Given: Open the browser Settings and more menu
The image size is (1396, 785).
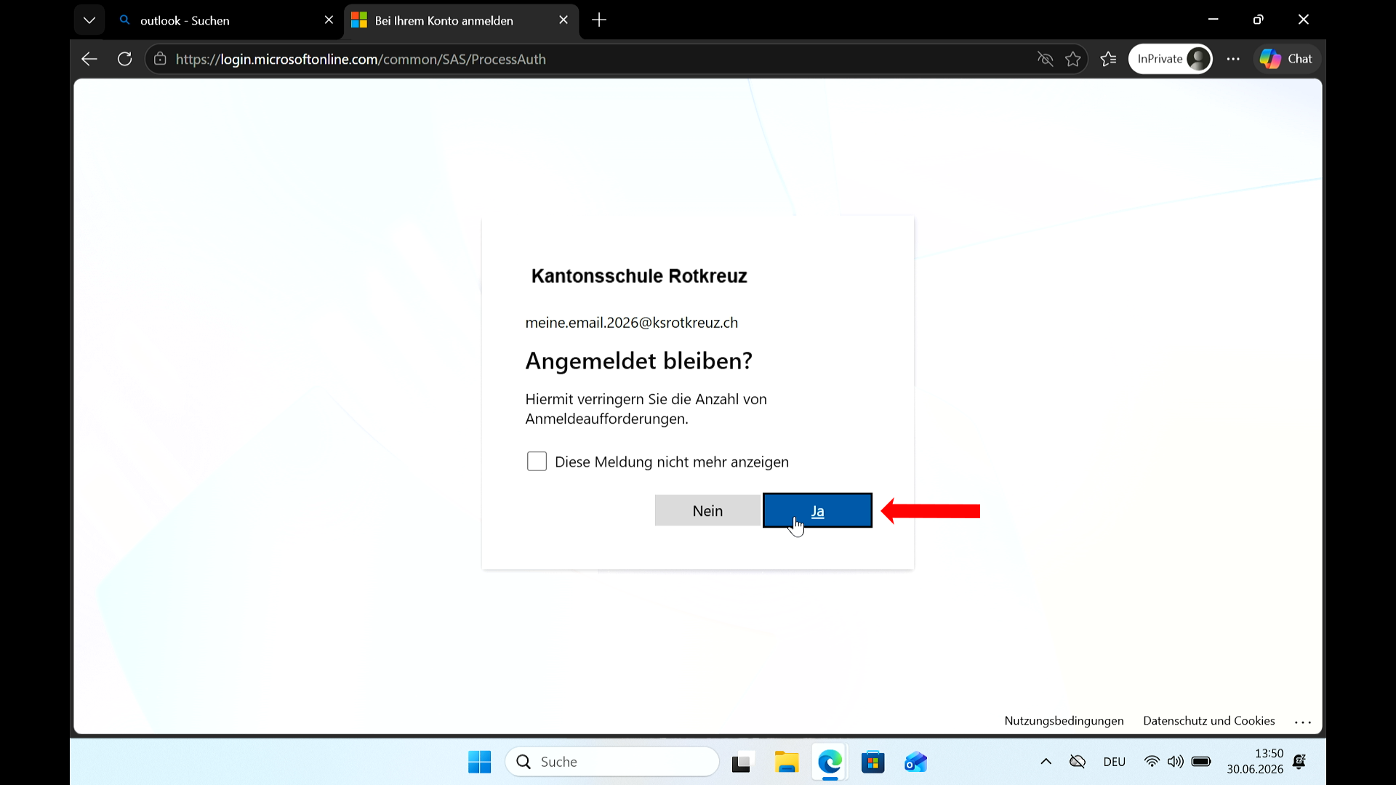Looking at the screenshot, I should 1233,59.
